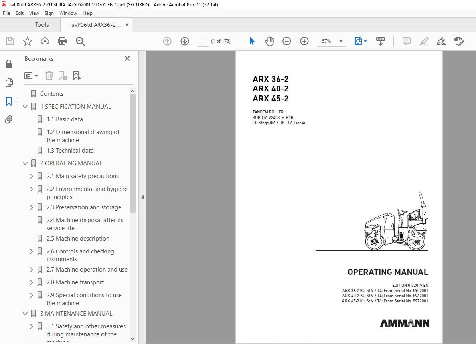Expand 2.7 Machine operation and use
Screen dimensions: 476x344
pos(32,270)
